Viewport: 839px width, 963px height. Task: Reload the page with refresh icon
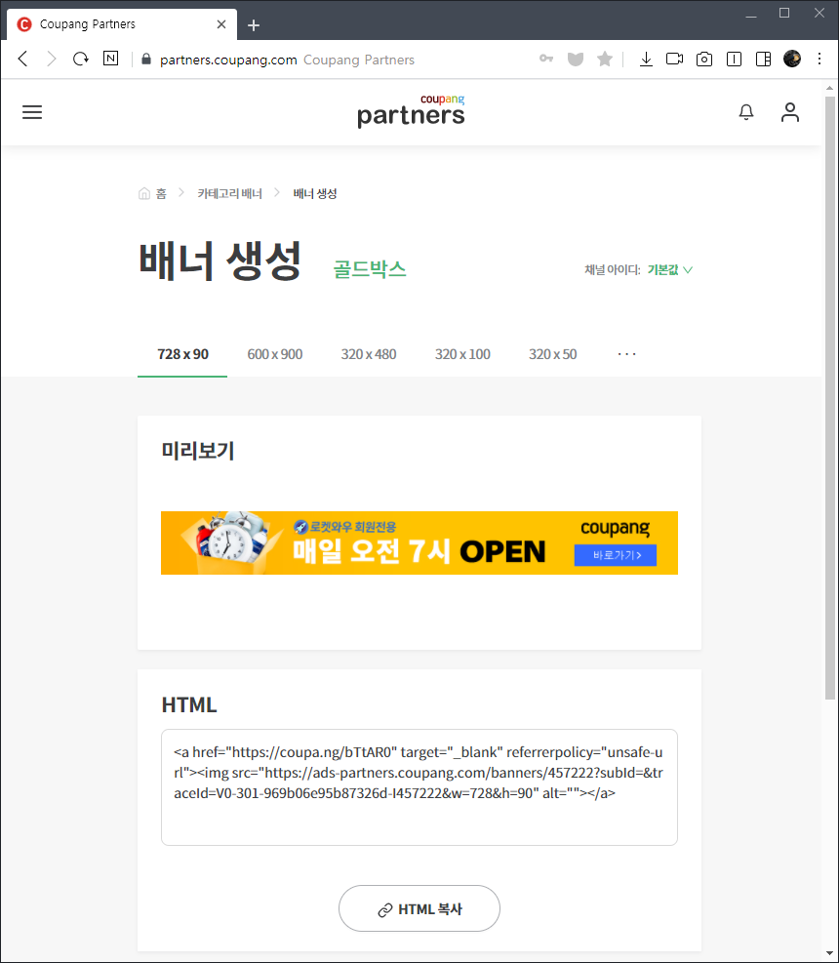[80, 59]
